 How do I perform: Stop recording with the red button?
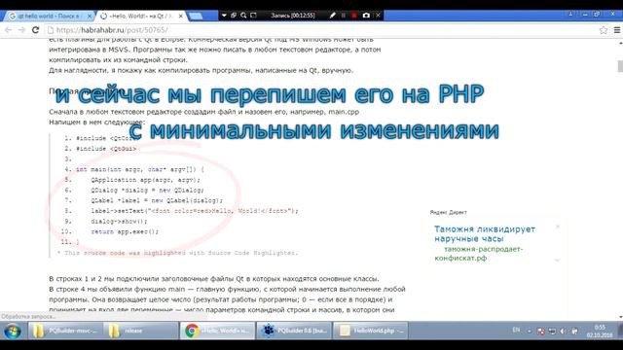point(354,16)
